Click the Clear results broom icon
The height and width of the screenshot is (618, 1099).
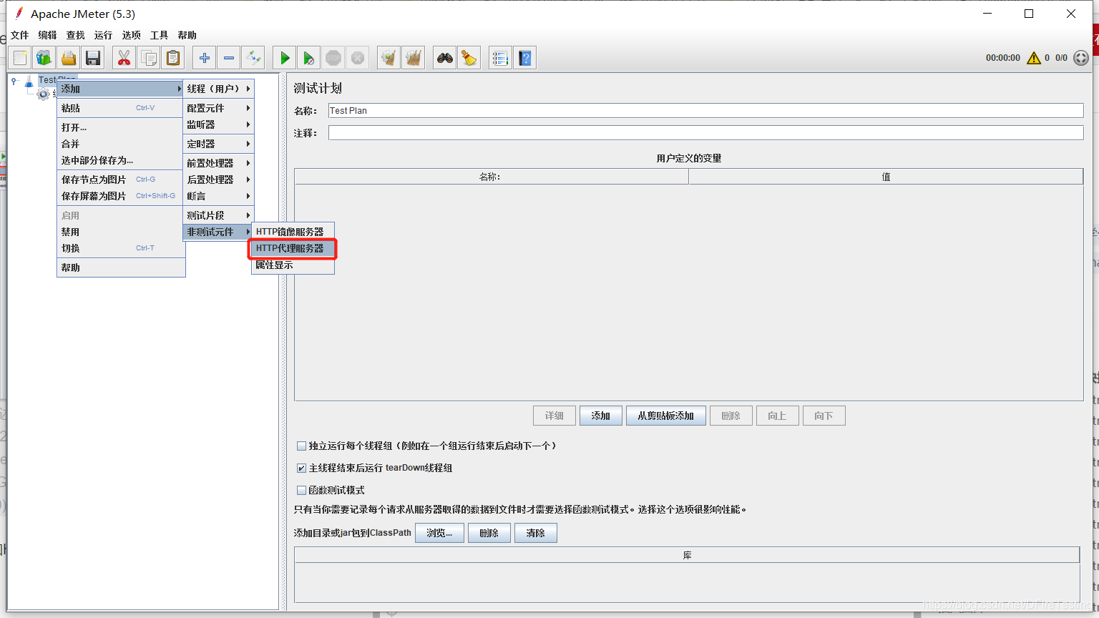click(x=389, y=58)
